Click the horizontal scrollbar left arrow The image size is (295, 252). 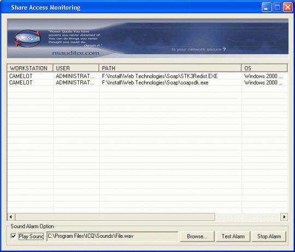click(11, 217)
